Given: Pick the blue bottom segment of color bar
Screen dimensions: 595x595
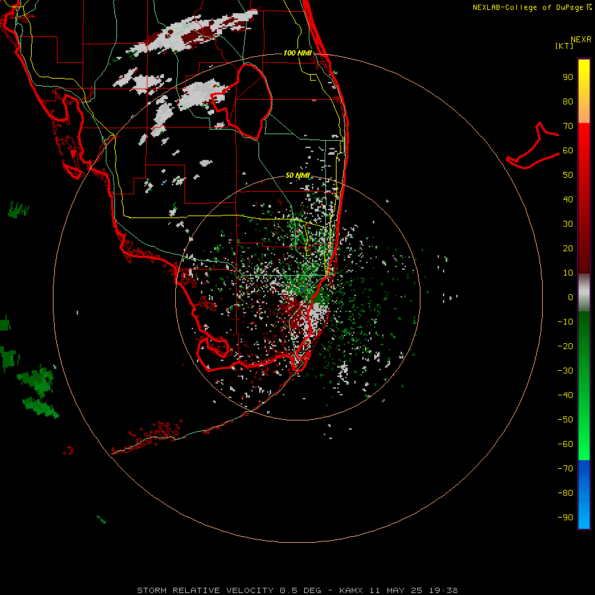Looking at the screenshot, I should click(584, 495).
